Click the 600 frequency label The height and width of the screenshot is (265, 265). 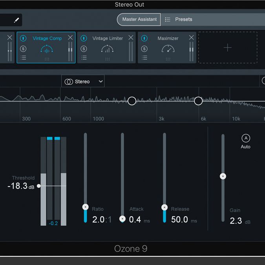tap(67, 119)
